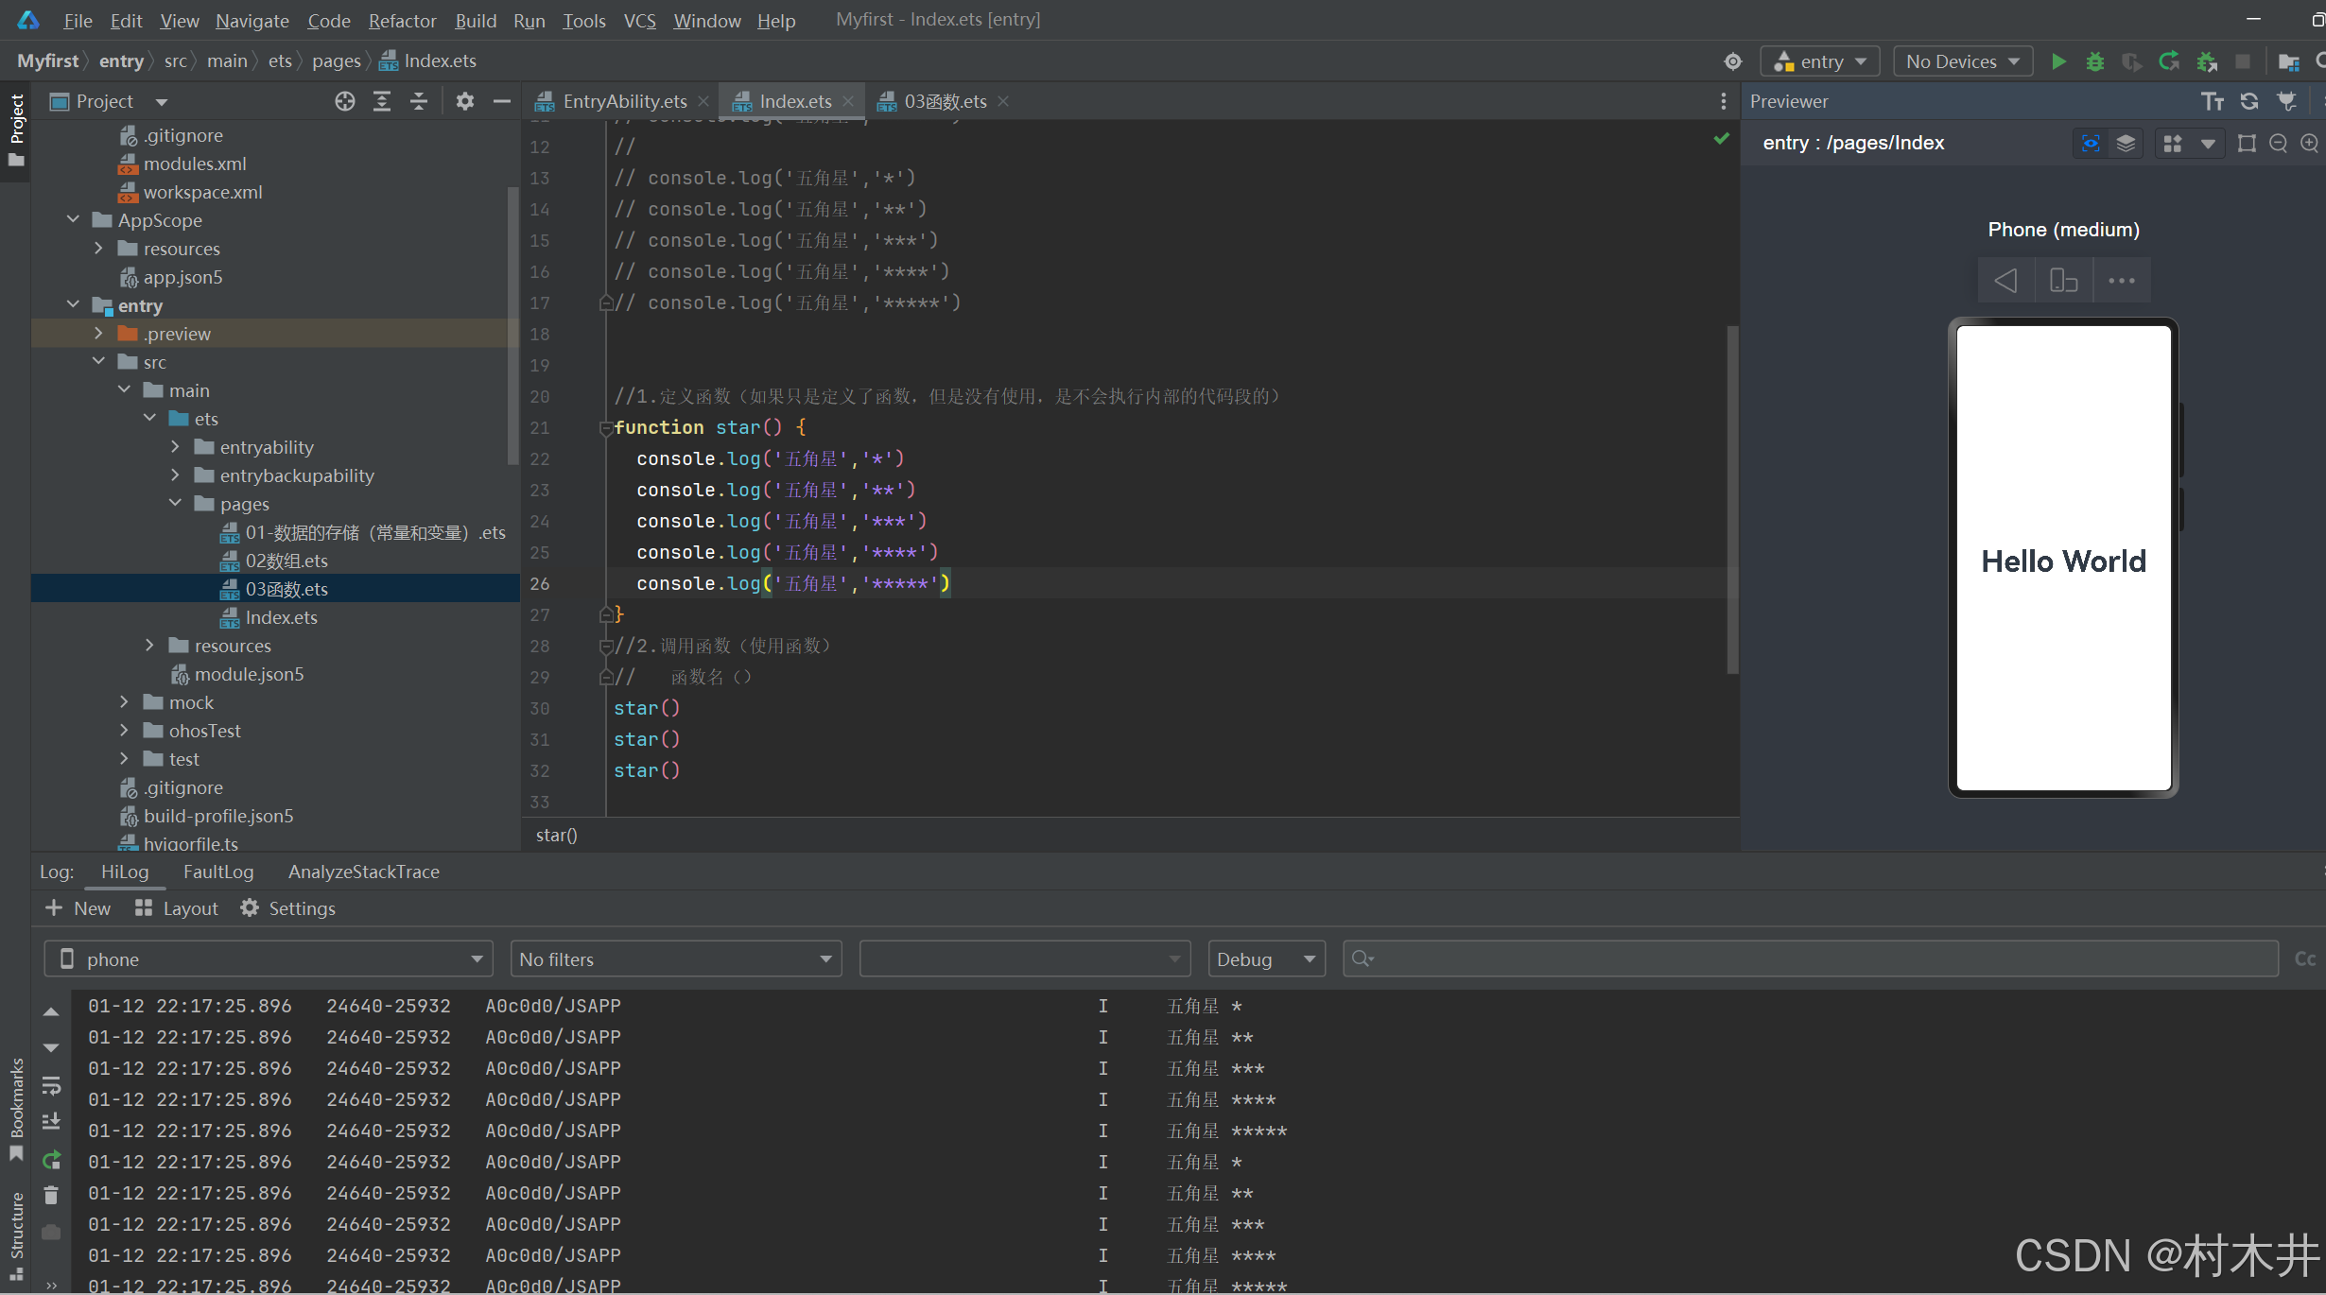
Task: Expand all items in Project panel
Action: click(382, 101)
